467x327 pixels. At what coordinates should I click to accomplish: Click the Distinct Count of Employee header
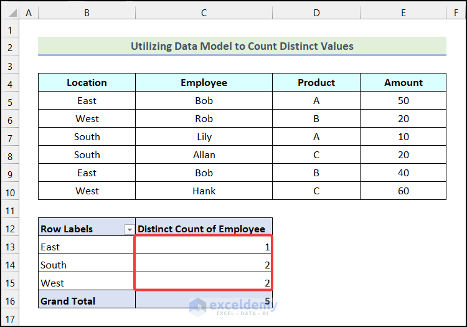point(204,229)
